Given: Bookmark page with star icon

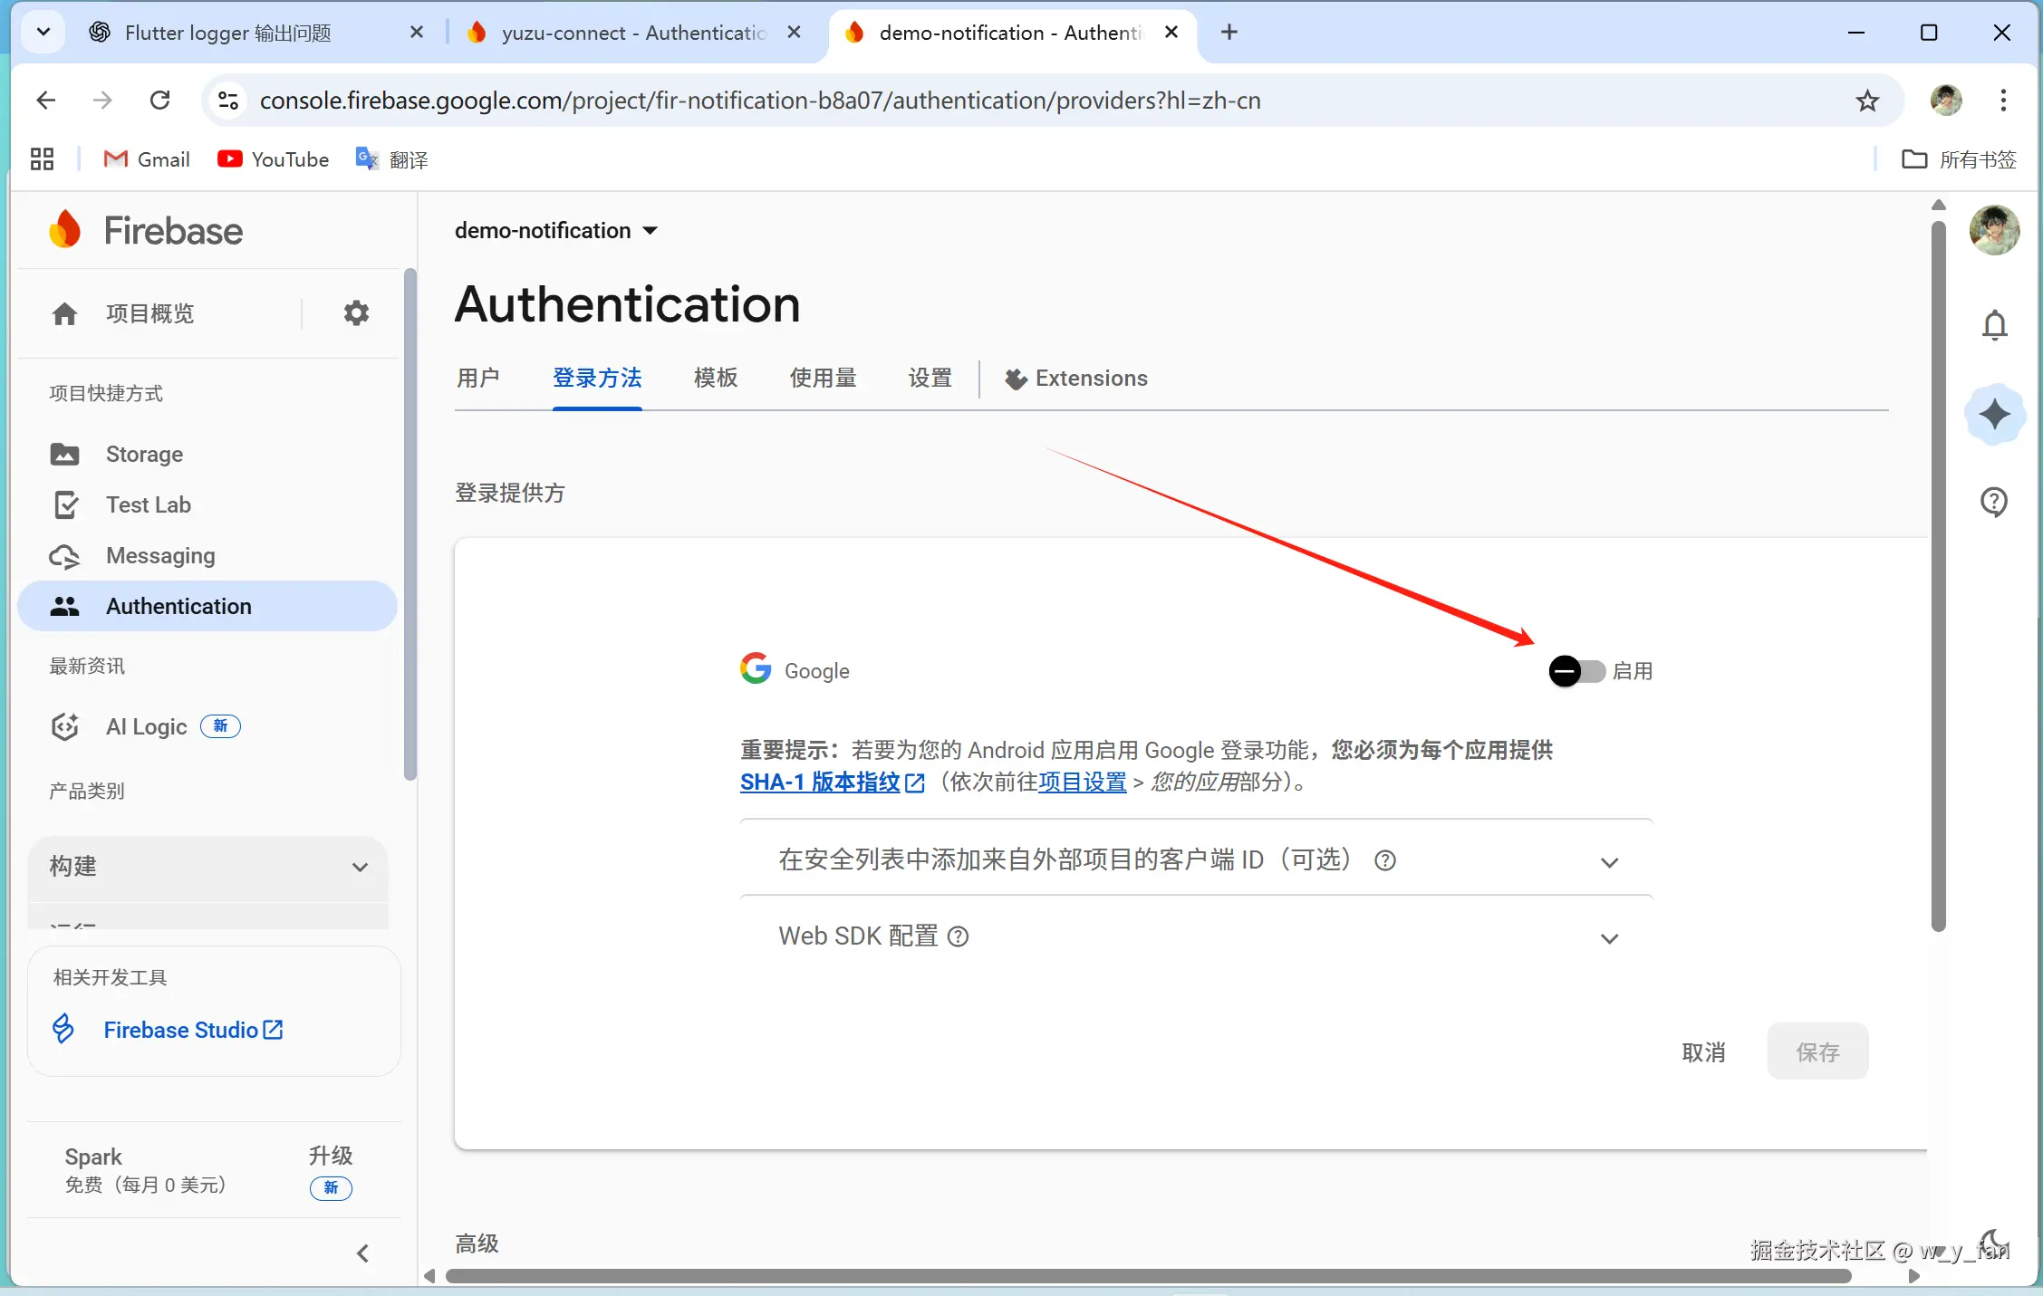Looking at the screenshot, I should pos(1866,101).
